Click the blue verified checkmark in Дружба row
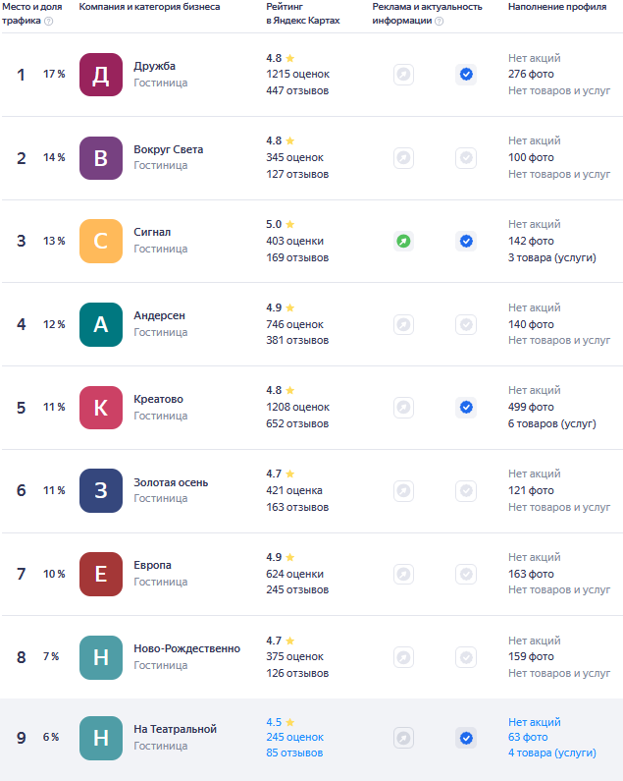Viewport: 623px width, 781px height. click(x=466, y=75)
